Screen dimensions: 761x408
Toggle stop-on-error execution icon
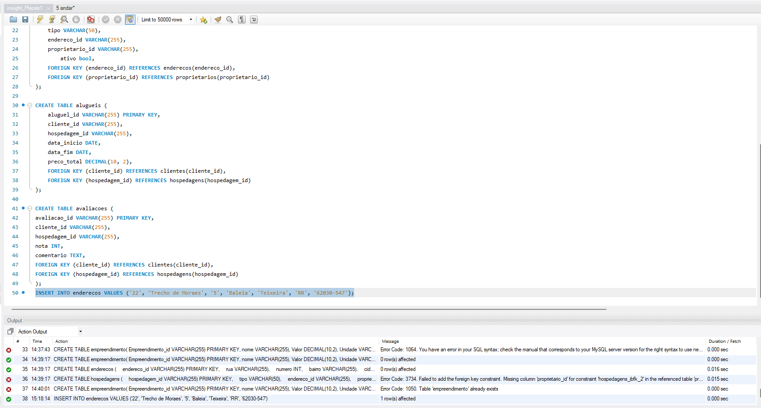click(x=91, y=20)
